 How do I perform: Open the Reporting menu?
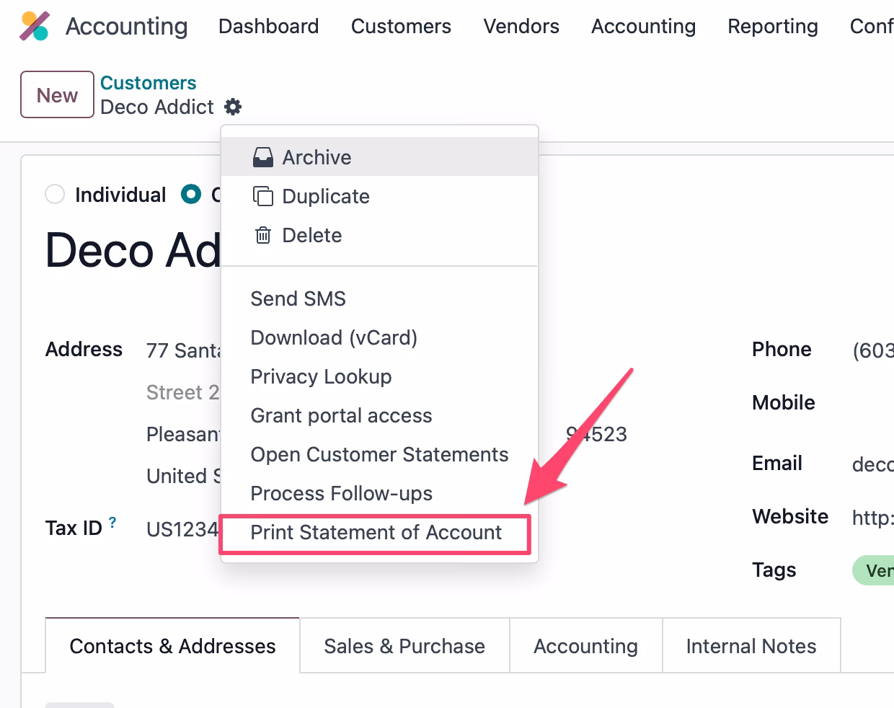772,26
